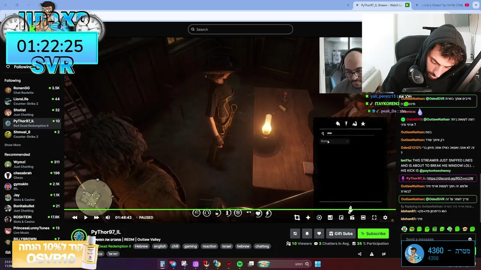Open the clip crop tool in player

click(297, 217)
